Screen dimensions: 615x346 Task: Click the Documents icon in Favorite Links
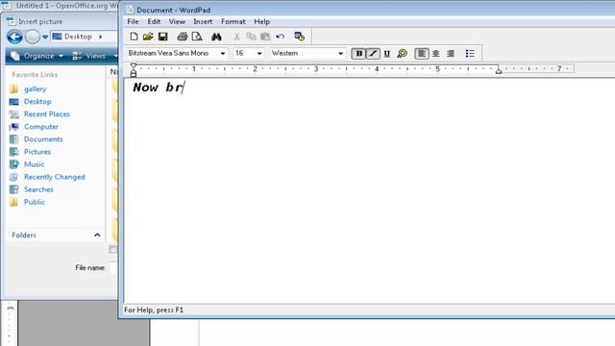click(13, 139)
